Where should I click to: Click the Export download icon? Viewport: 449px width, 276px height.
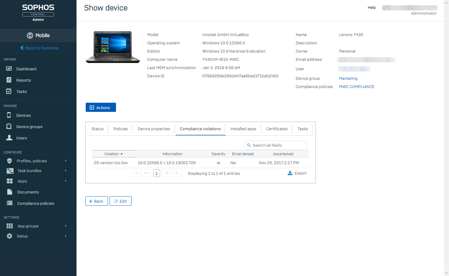click(290, 173)
